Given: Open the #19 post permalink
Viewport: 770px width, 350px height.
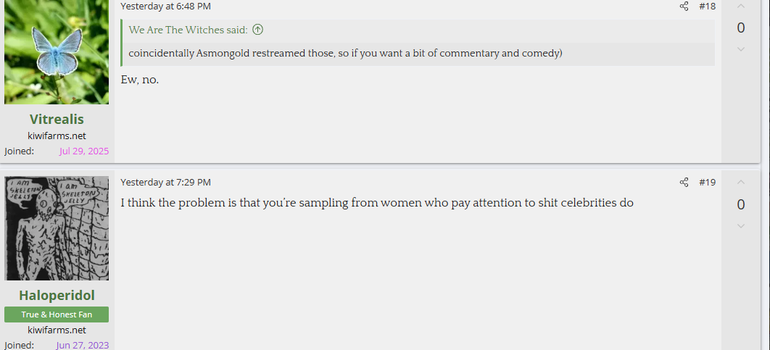Looking at the screenshot, I should pos(707,182).
